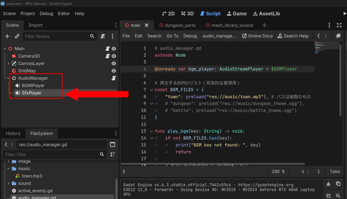347x199 pixels.
Task: Go to next script edit location
Action: click(326, 36)
